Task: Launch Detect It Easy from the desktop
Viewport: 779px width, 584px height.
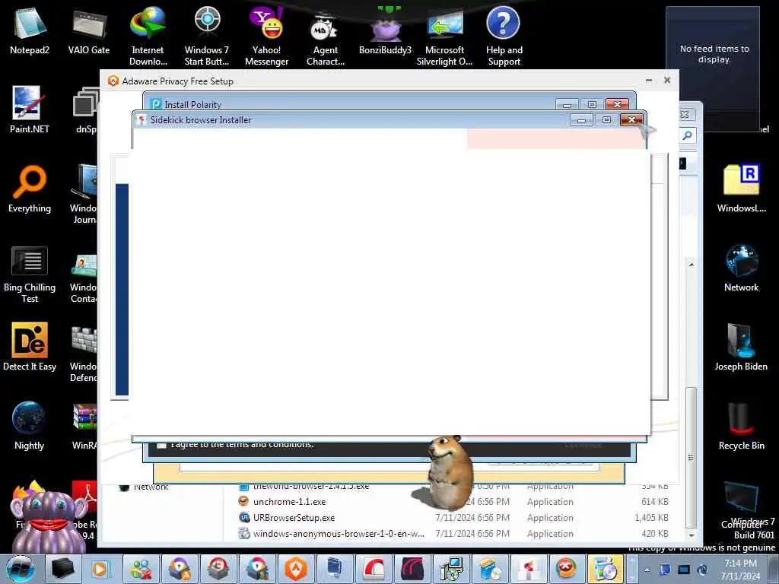Action: pyautogui.click(x=30, y=347)
